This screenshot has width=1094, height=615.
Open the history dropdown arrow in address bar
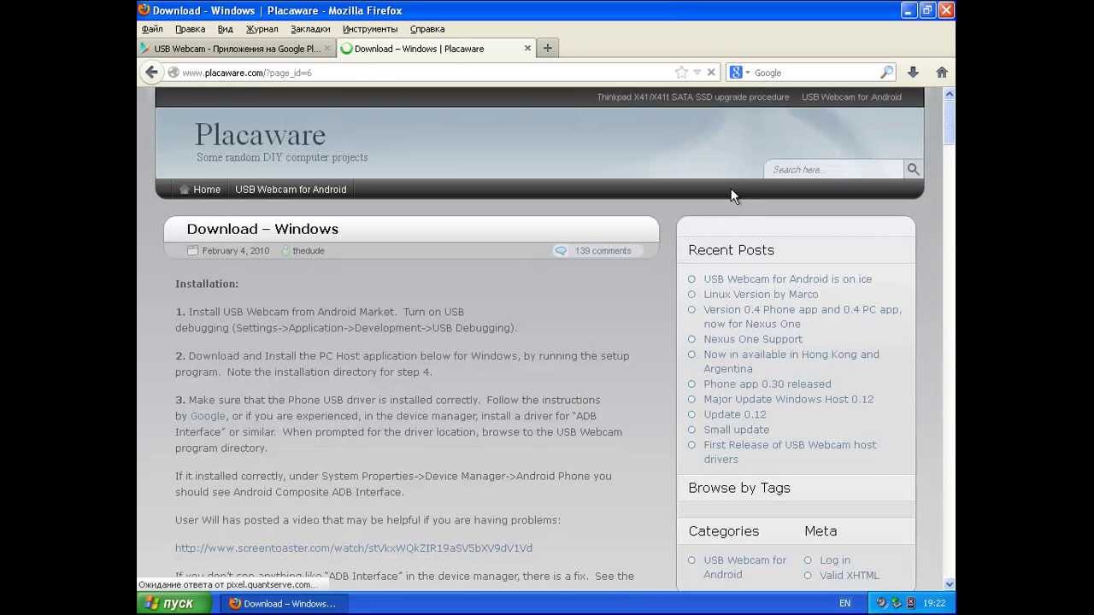coord(697,73)
